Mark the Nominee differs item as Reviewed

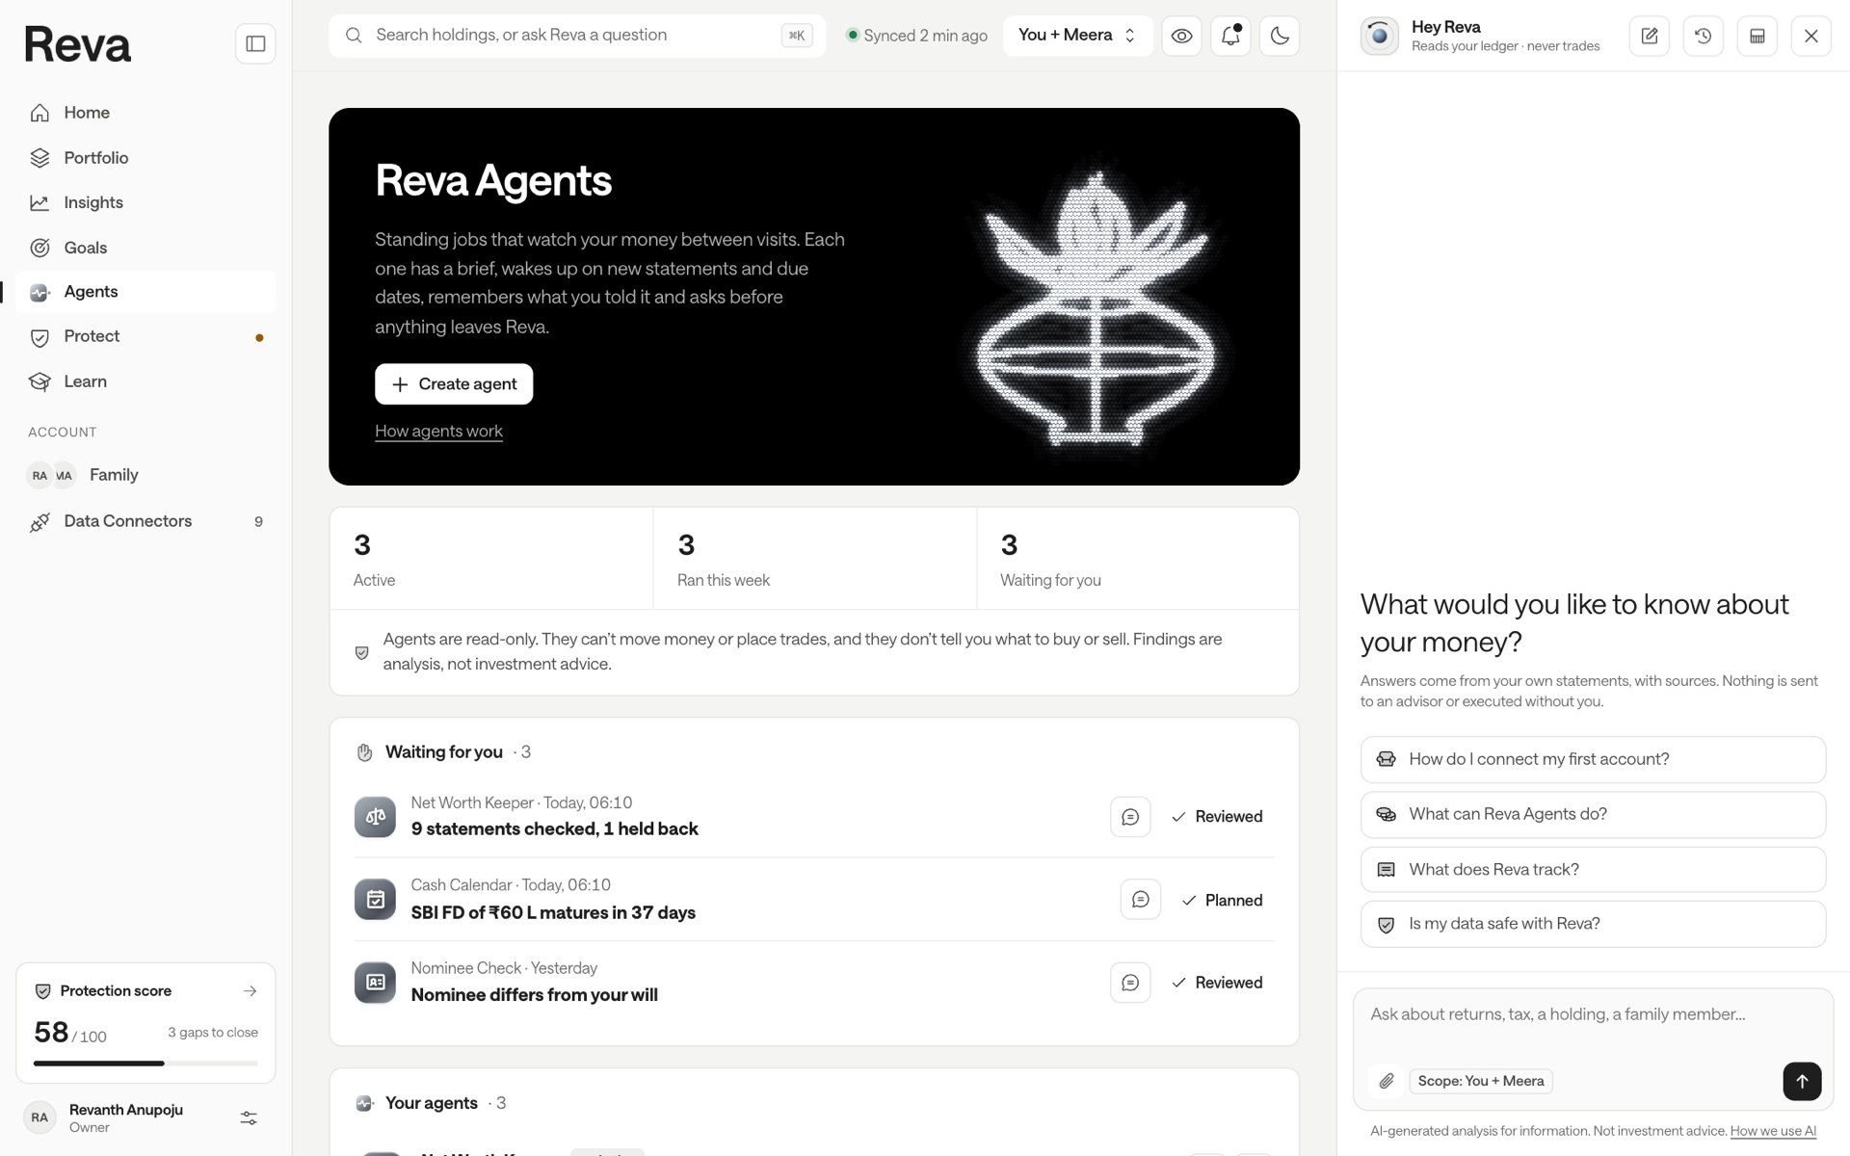point(1216,983)
